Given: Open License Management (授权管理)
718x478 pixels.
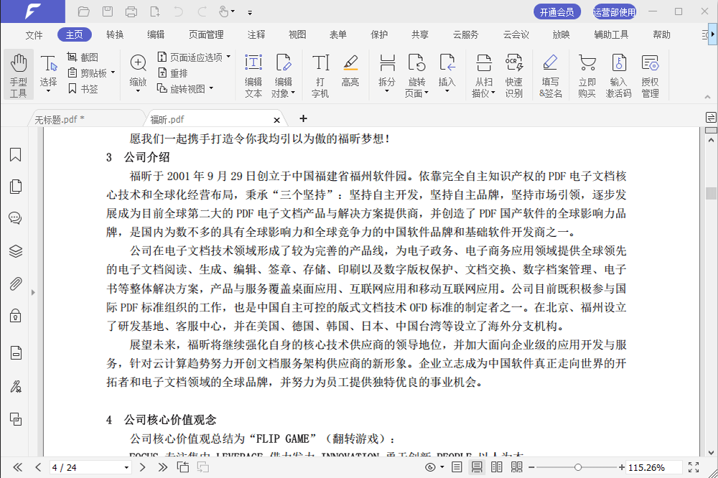Looking at the screenshot, I should (x=650, y=75).
